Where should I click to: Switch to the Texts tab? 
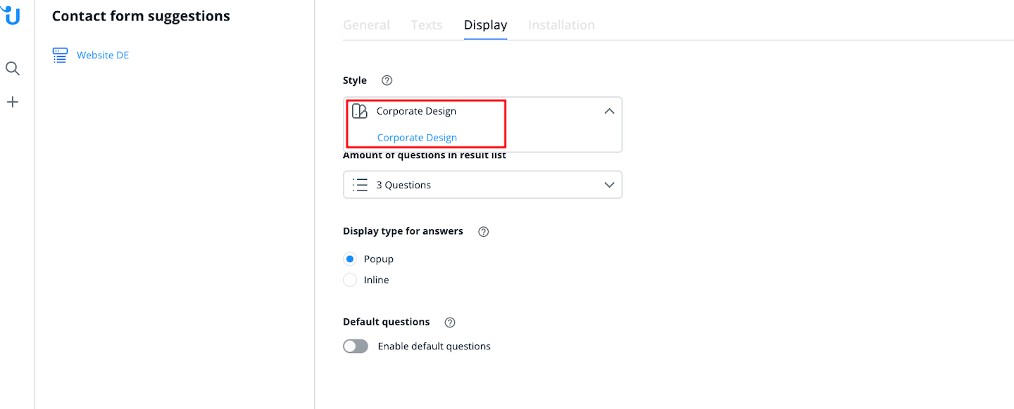click(427, 25)
